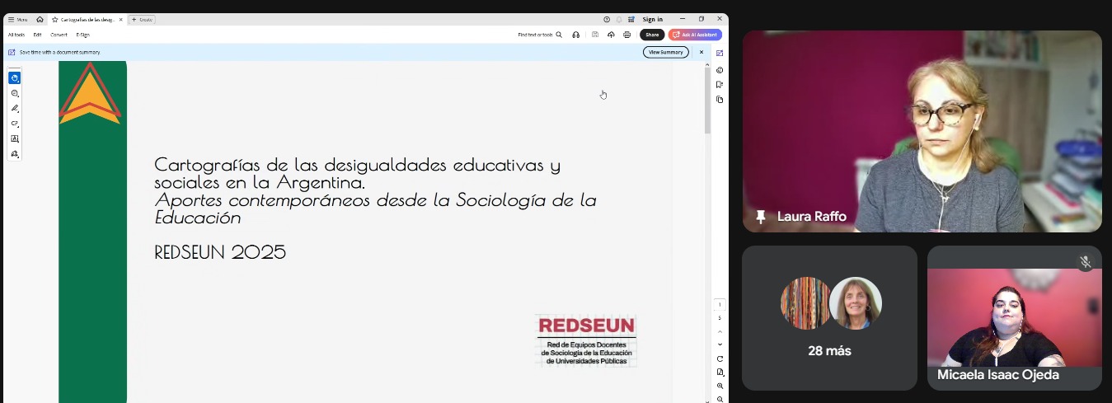
Task: Click the print icon
Action: 627,35
